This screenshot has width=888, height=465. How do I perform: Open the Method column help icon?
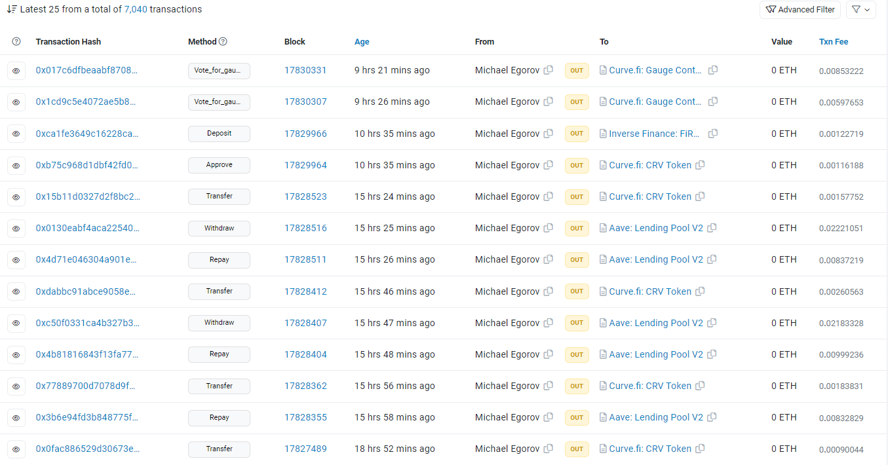coord(223,41)
